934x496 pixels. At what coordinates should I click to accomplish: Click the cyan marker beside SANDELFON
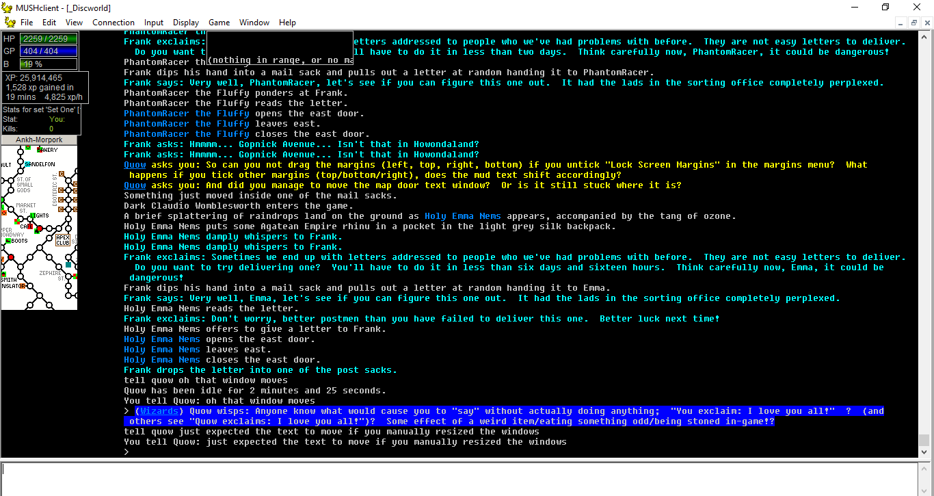27,165
